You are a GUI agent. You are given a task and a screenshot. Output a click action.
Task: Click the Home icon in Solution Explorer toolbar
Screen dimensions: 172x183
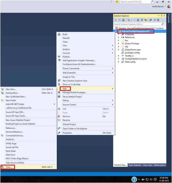click(123, 20)
